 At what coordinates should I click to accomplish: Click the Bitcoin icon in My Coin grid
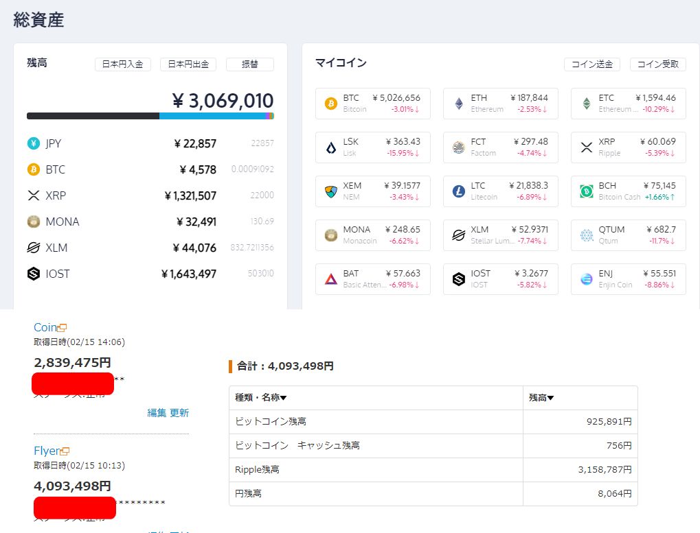pos(330,104)
